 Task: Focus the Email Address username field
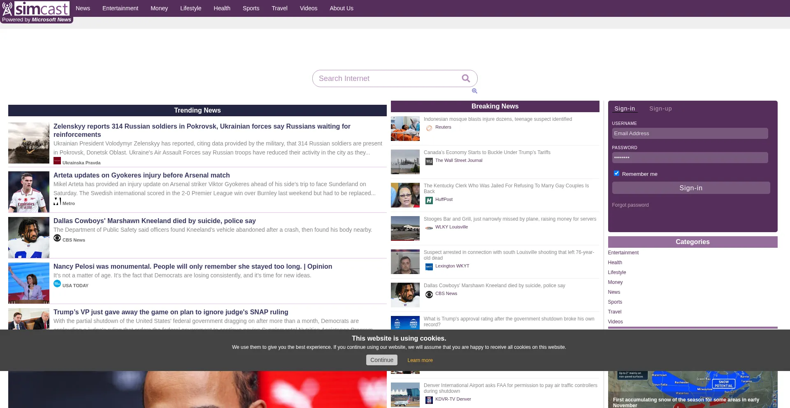point(690,134)
